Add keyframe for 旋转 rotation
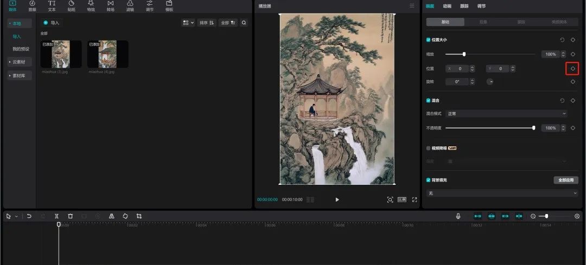This screenshot has height=265, width=586. point(572,82)
